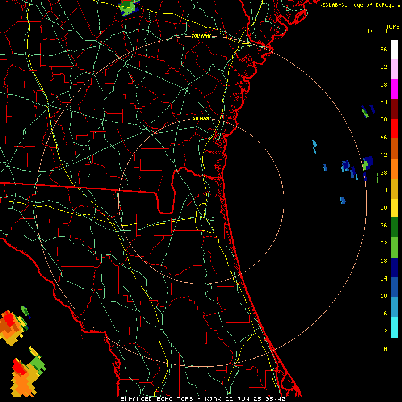Click legend value "54"
This screenshot has height=402, width=402.
(x=384, y=102)
